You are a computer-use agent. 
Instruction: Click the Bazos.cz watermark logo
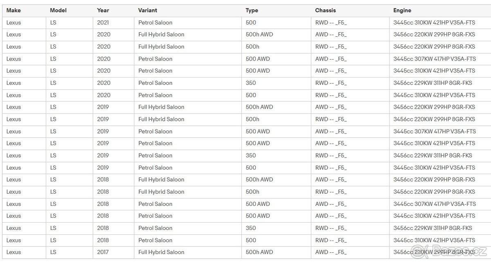pyautogui.click(x=449, y=250)
